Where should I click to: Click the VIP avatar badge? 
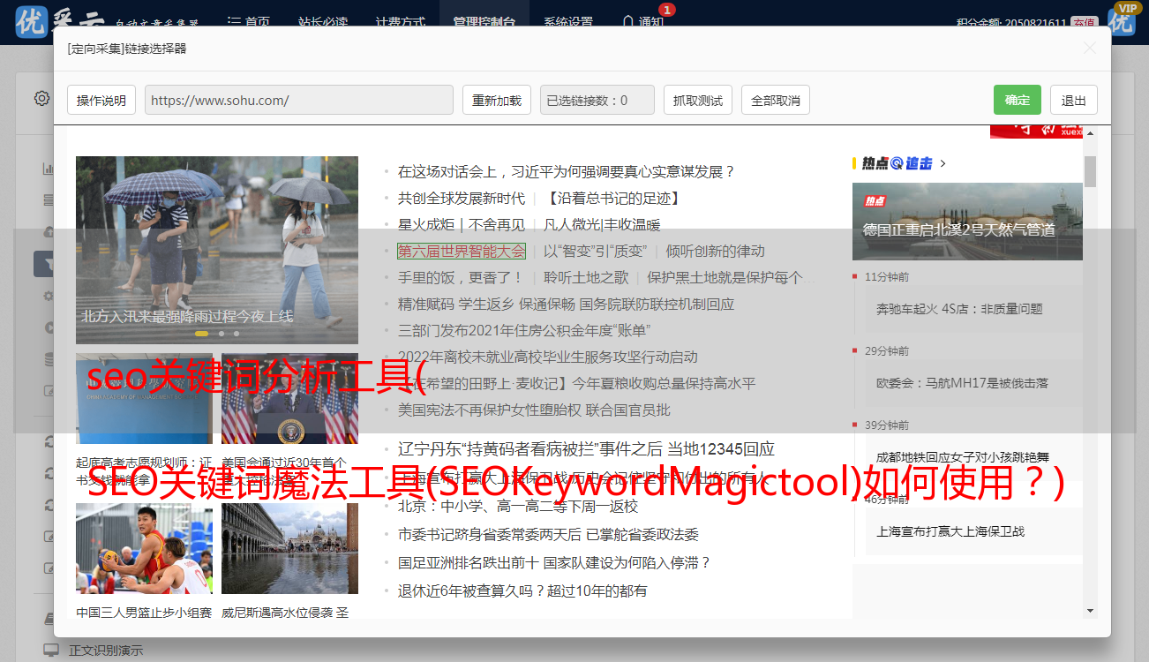tap(1123, 19)
